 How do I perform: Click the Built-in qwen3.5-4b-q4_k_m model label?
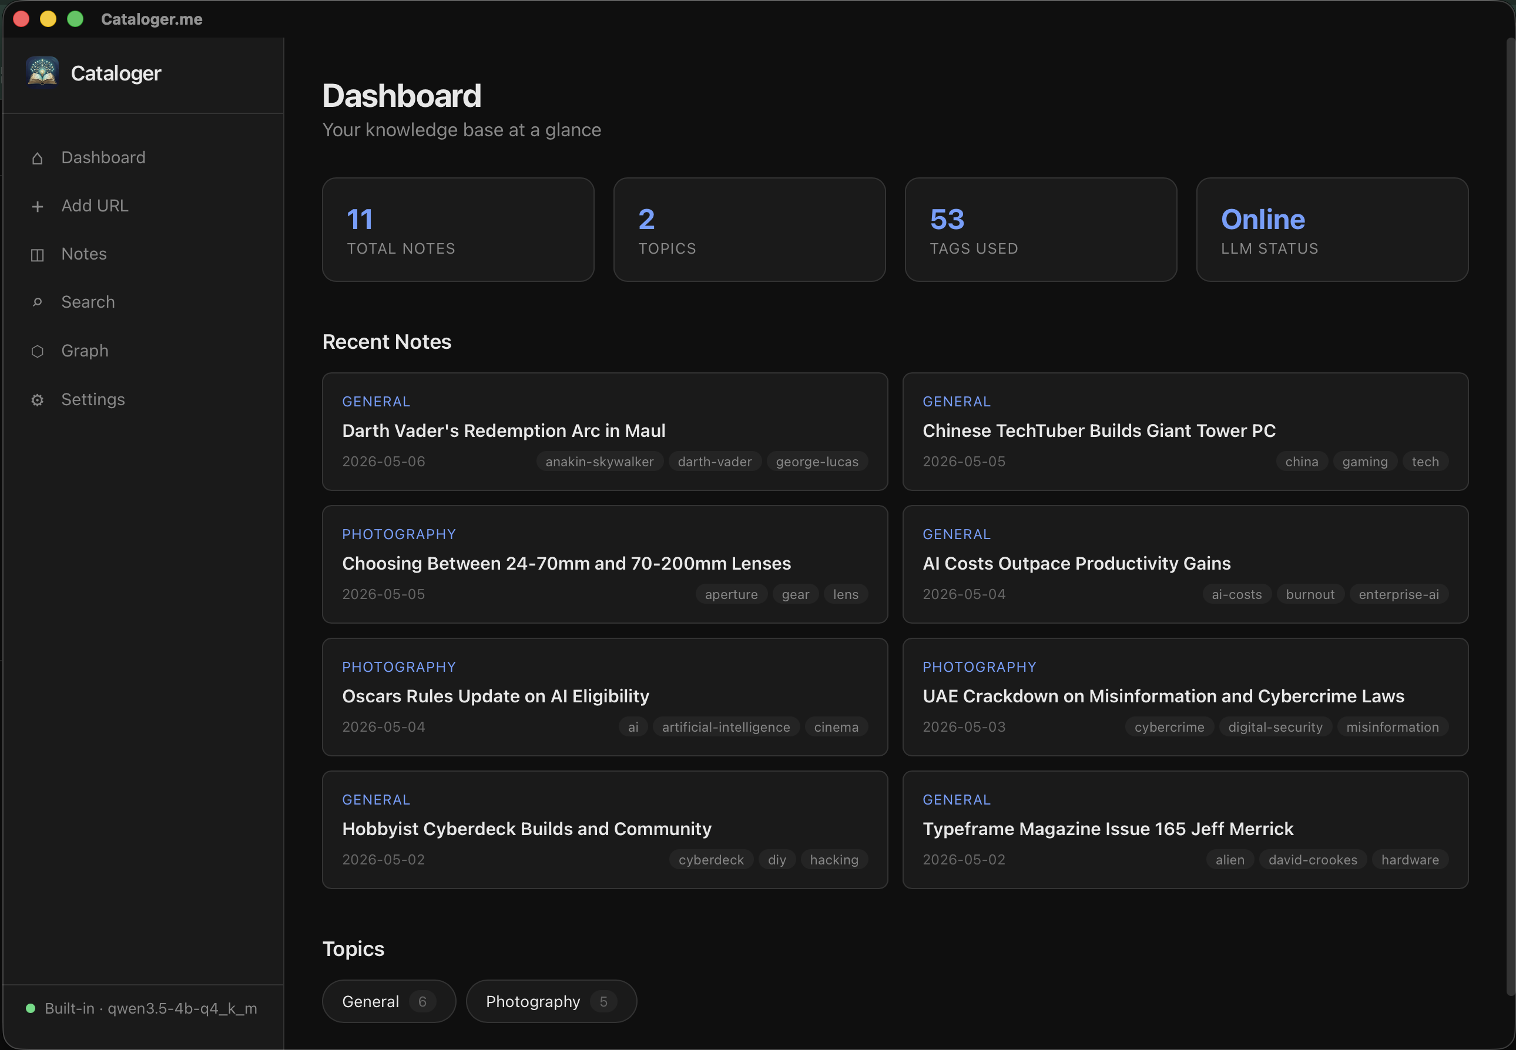(x=151, y=1008)
